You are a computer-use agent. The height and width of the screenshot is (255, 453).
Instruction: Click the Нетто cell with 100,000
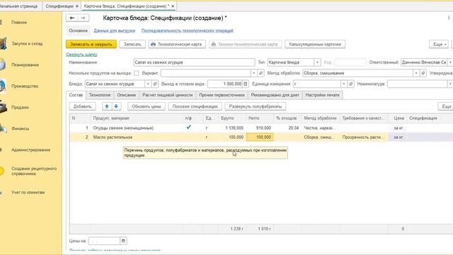point(260,137)
